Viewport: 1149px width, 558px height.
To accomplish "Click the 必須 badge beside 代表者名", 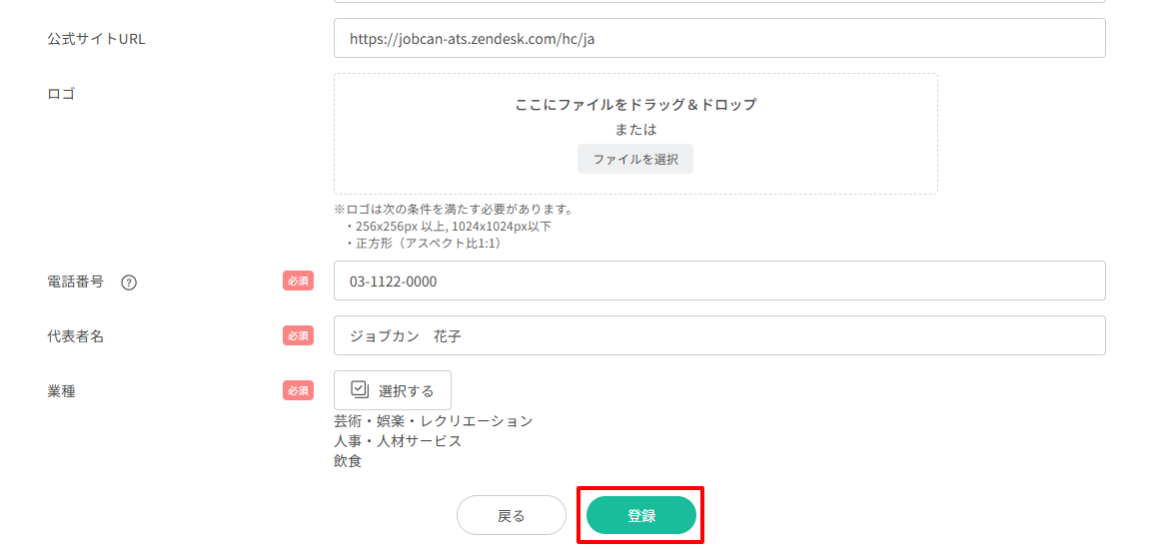I will point(298,336).
